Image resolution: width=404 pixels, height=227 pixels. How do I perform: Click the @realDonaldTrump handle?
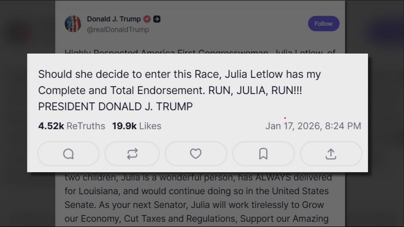click(118, 29)
